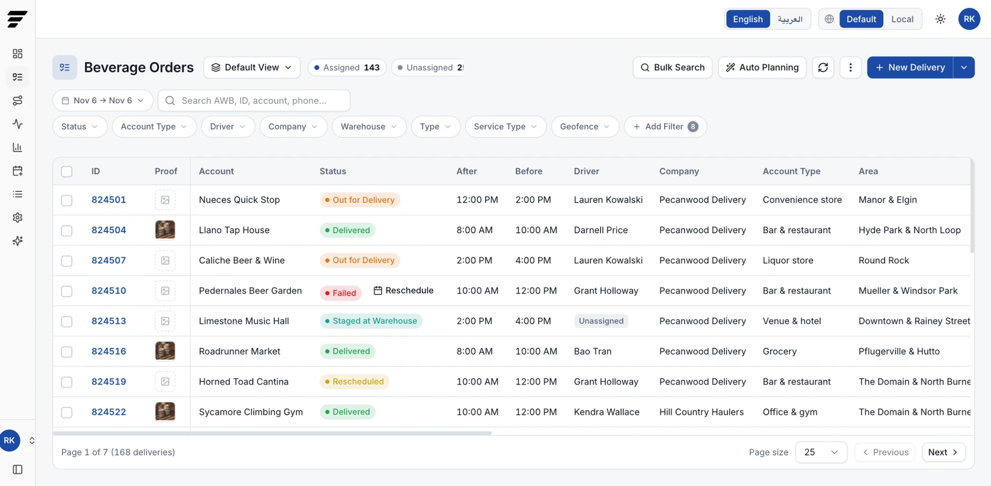Viewport: 991px width, 486px height.
Task: Select checkbox for order 824516
Action: [x=67, y=352]
